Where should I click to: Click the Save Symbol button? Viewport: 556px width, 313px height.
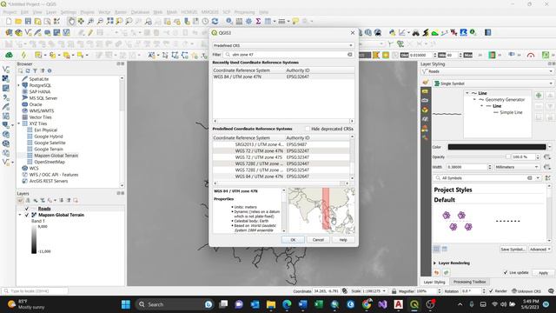(x=513, y=250)
